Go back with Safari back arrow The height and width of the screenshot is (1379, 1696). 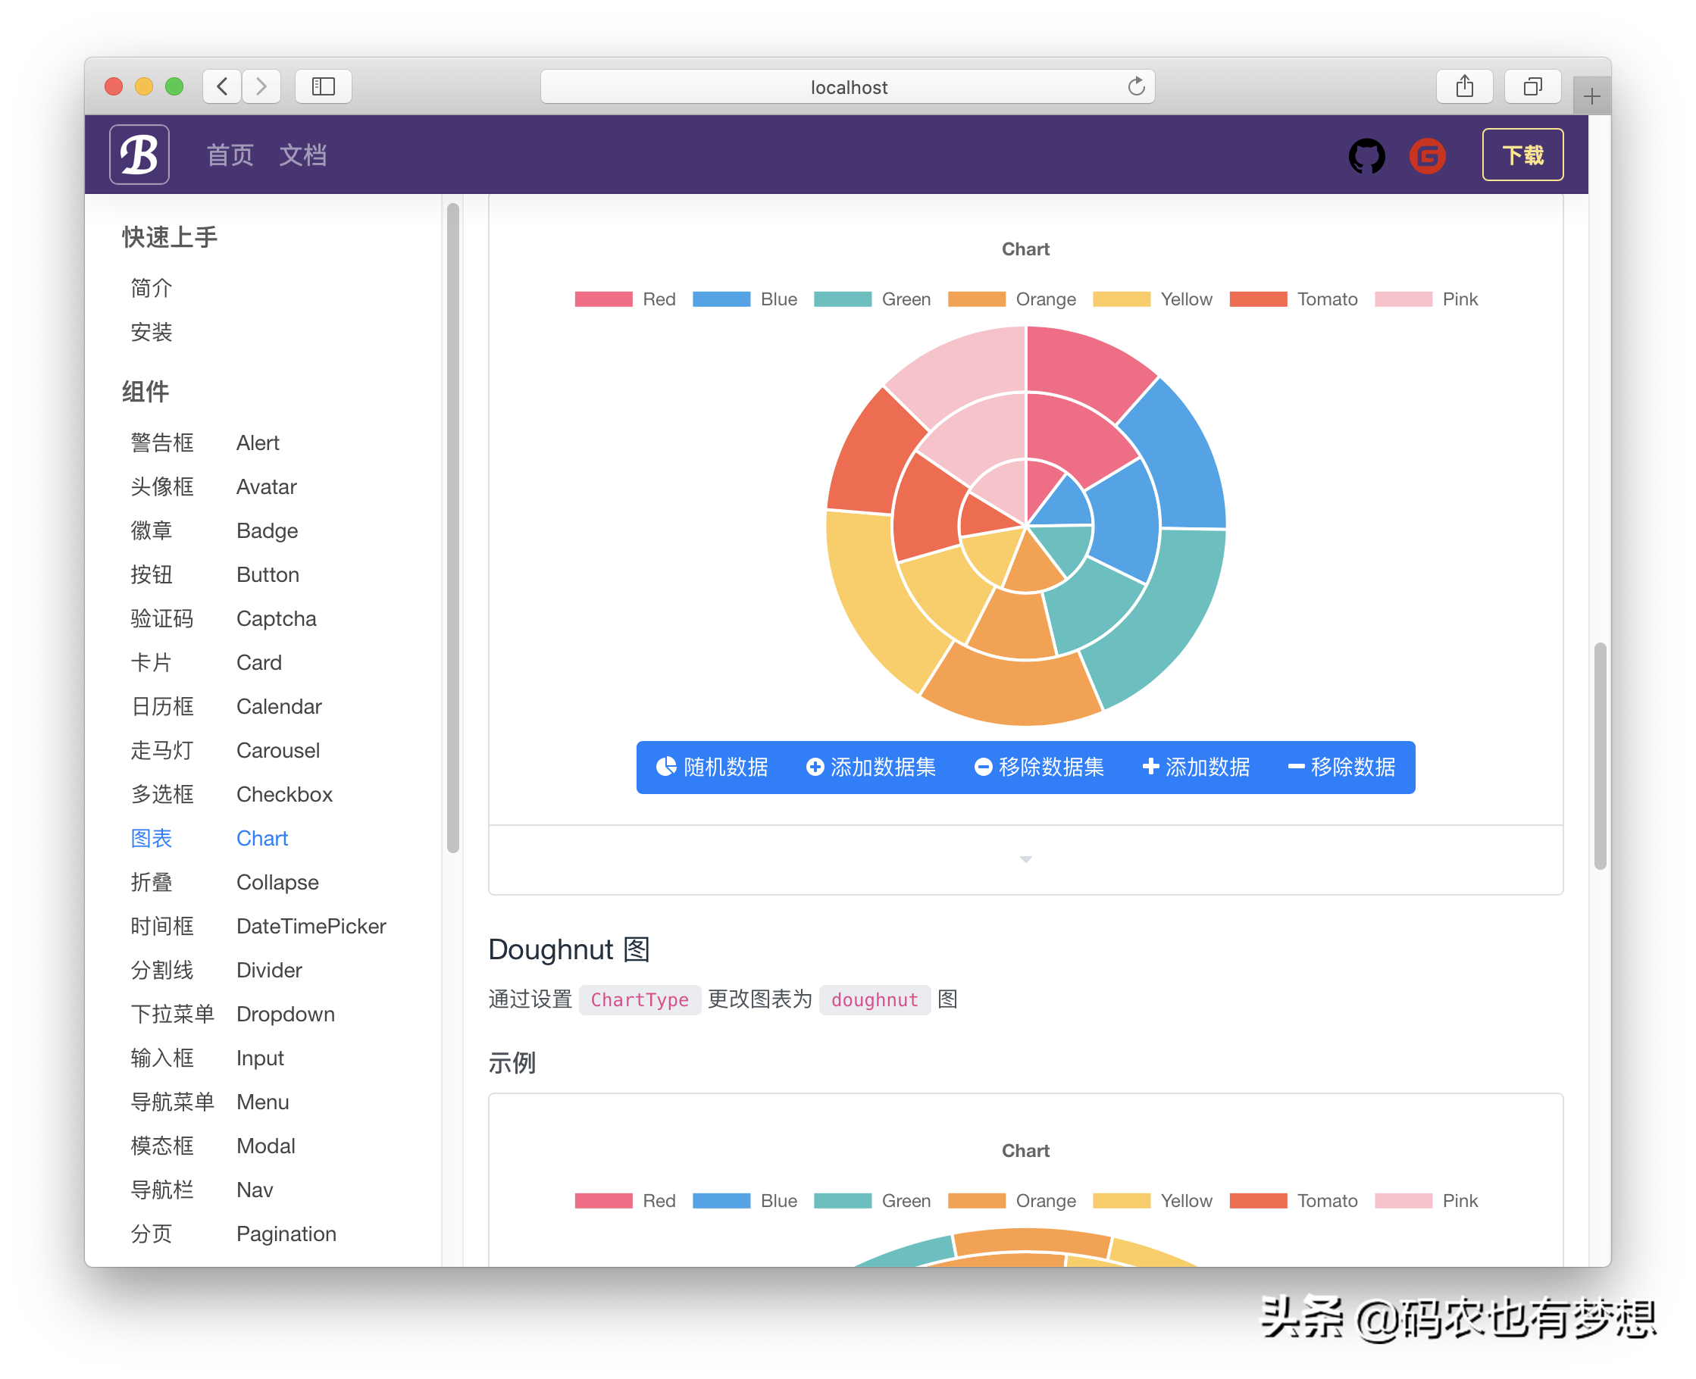[x=223, y=86]
